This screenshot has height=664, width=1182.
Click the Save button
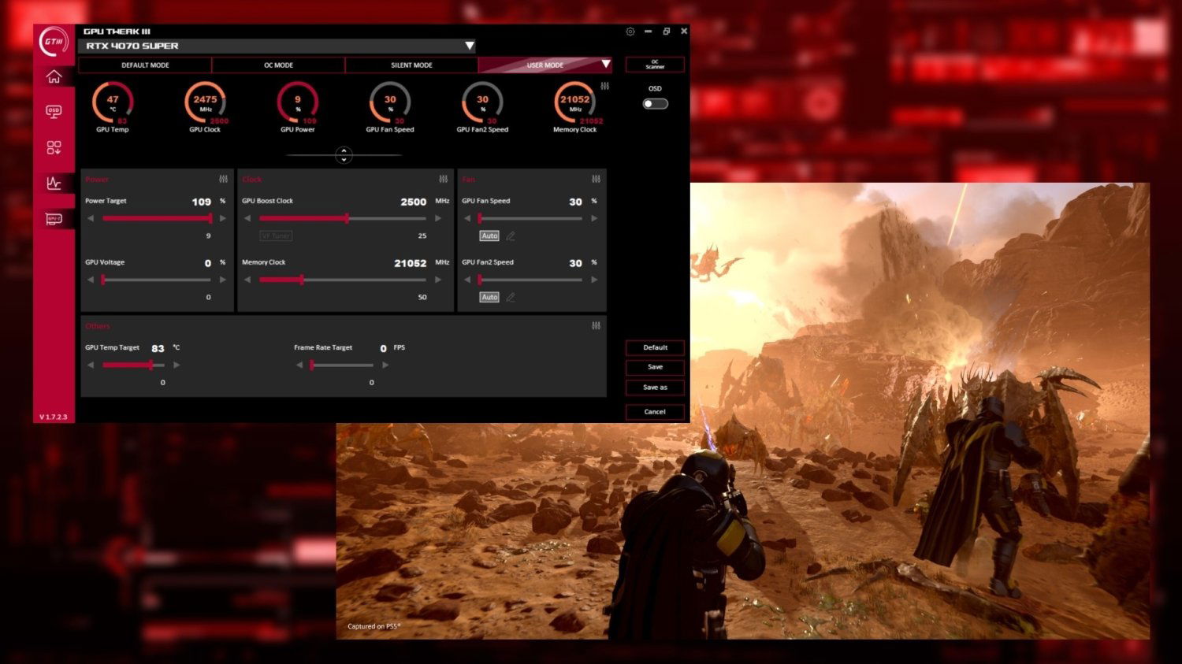pyautogui.click(x=655, y=367)
